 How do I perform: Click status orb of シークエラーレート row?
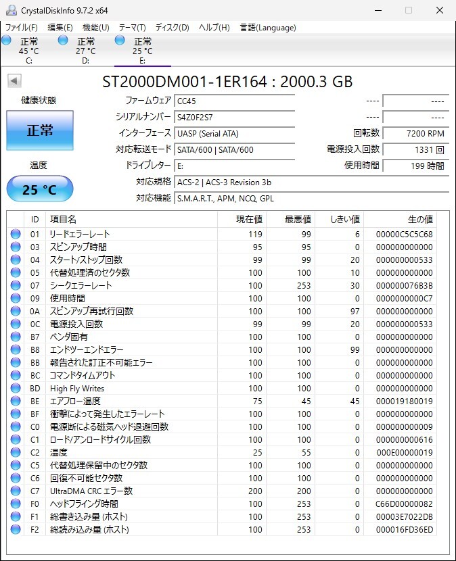(16, 285)
